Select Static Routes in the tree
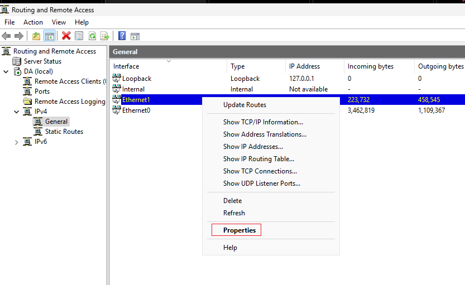This screenshot has height=285, width=465. pyautogui.click(x=64, y=132)
